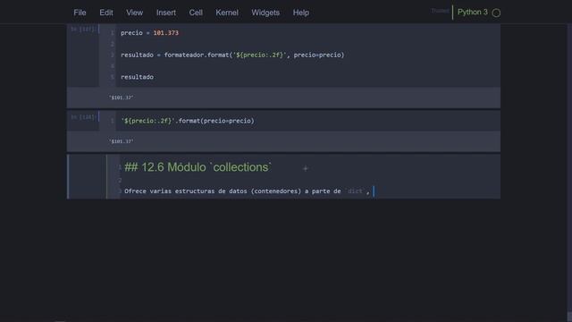Screen dimensions: 572x322
Task: Open the Widgets menu
Action: tap(265, 13)
